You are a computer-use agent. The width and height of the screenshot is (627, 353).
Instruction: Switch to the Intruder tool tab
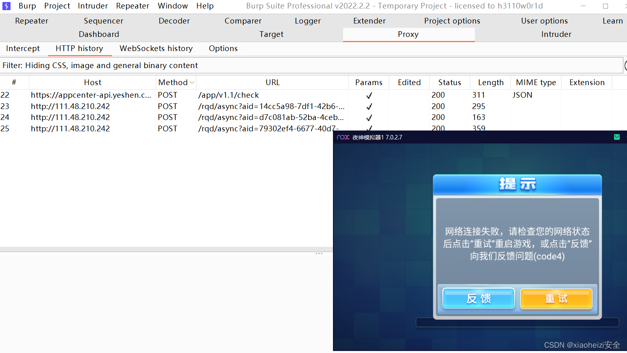coord(556,34)
